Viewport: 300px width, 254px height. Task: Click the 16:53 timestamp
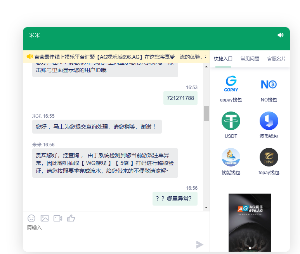click(192, 88)
